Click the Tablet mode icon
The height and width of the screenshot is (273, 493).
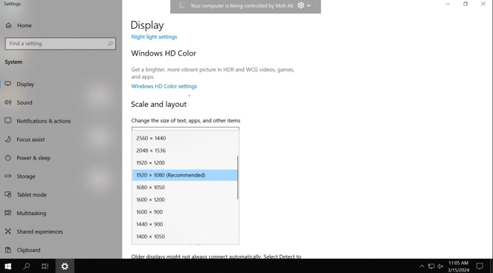8,194
